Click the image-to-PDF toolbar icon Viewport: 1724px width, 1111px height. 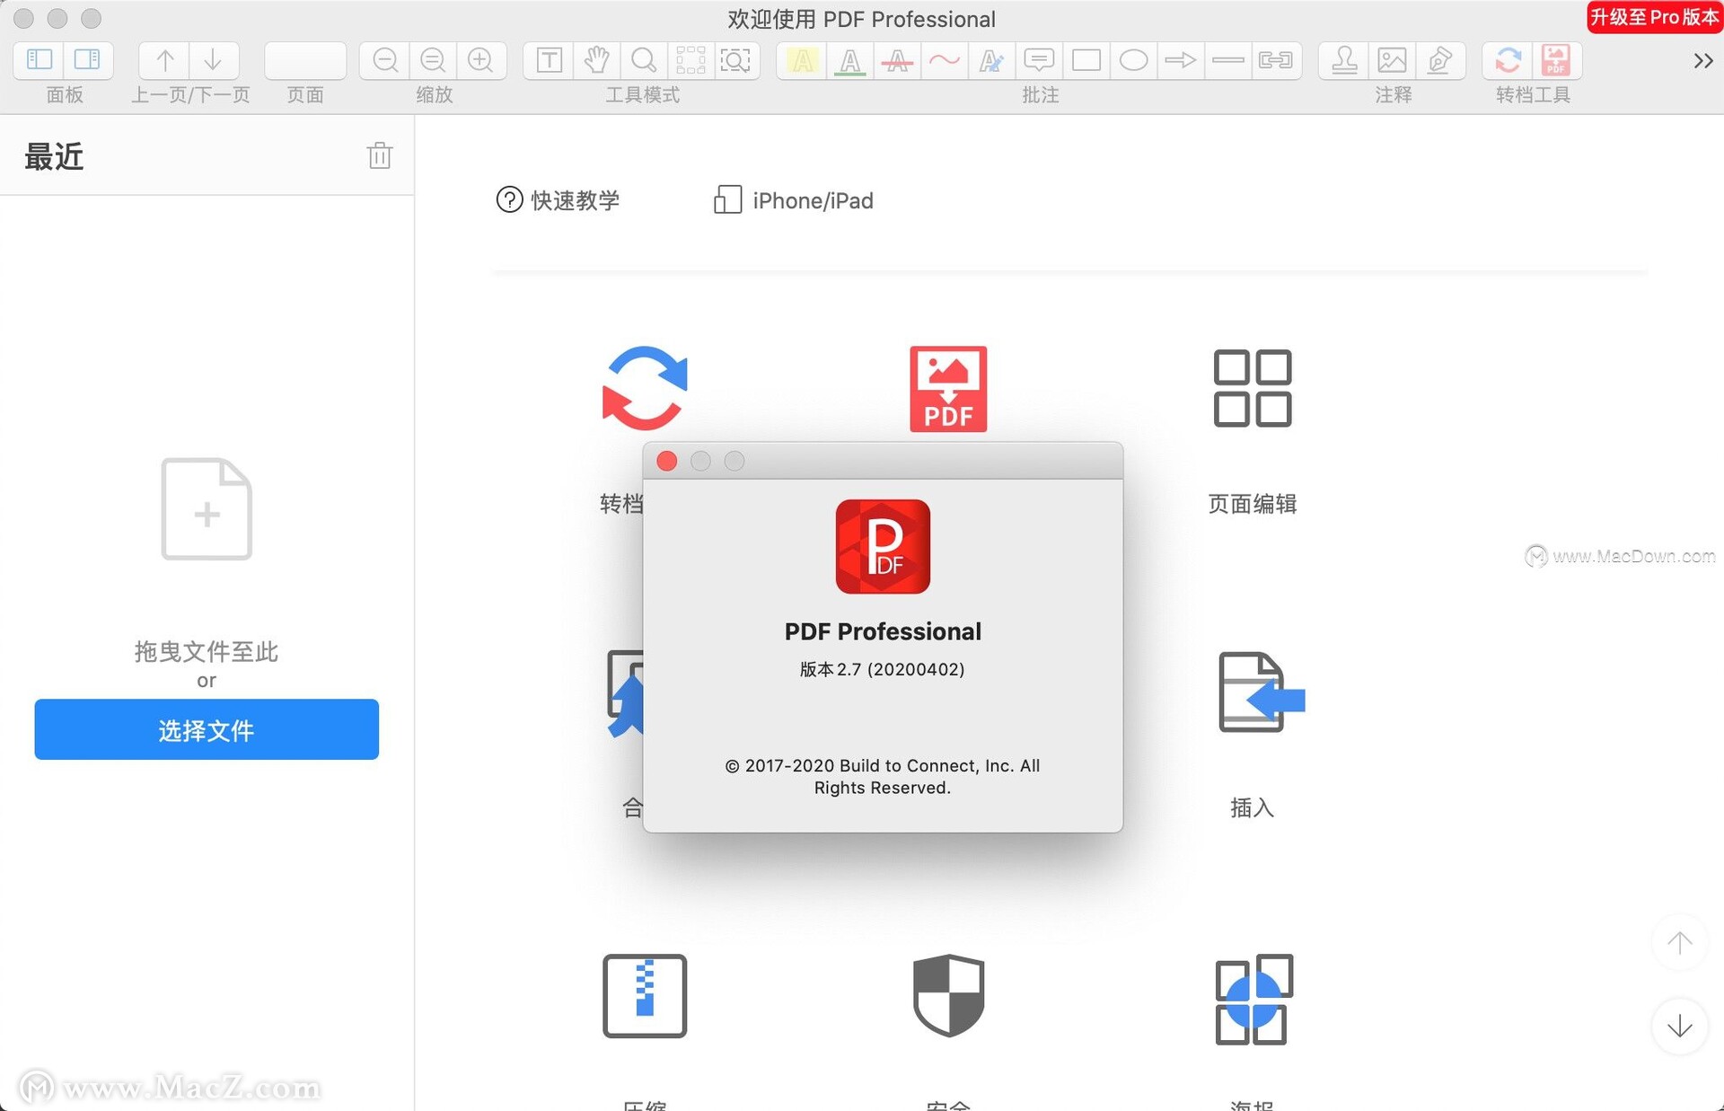tap(1556, 60)
